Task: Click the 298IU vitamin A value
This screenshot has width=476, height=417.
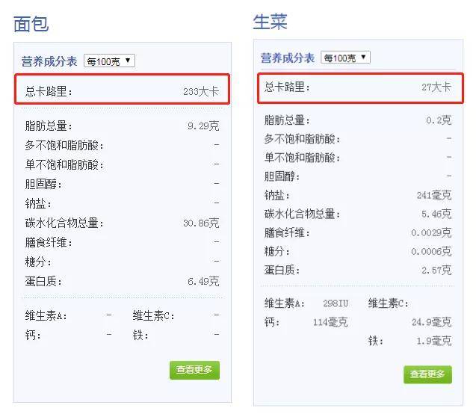Action: pos(336,303)
